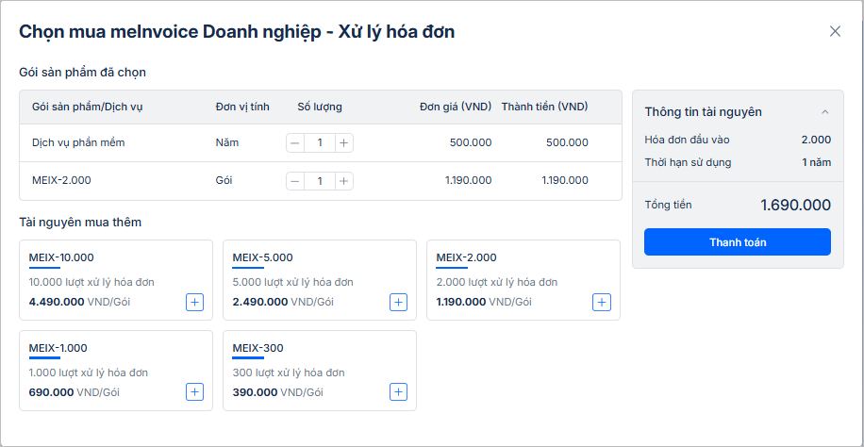Add the MEIX-5.000 package with plus icon
Screen dimensions: 864x447
click(398, 302)
